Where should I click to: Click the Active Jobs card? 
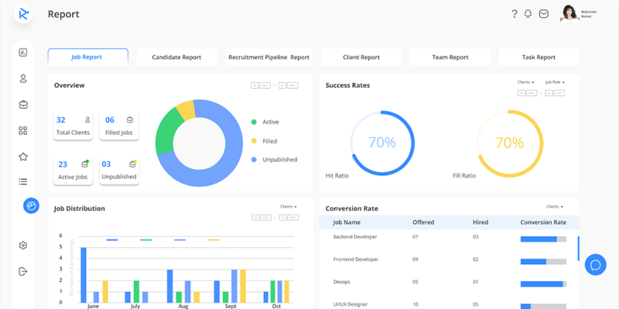pos(73,170)
